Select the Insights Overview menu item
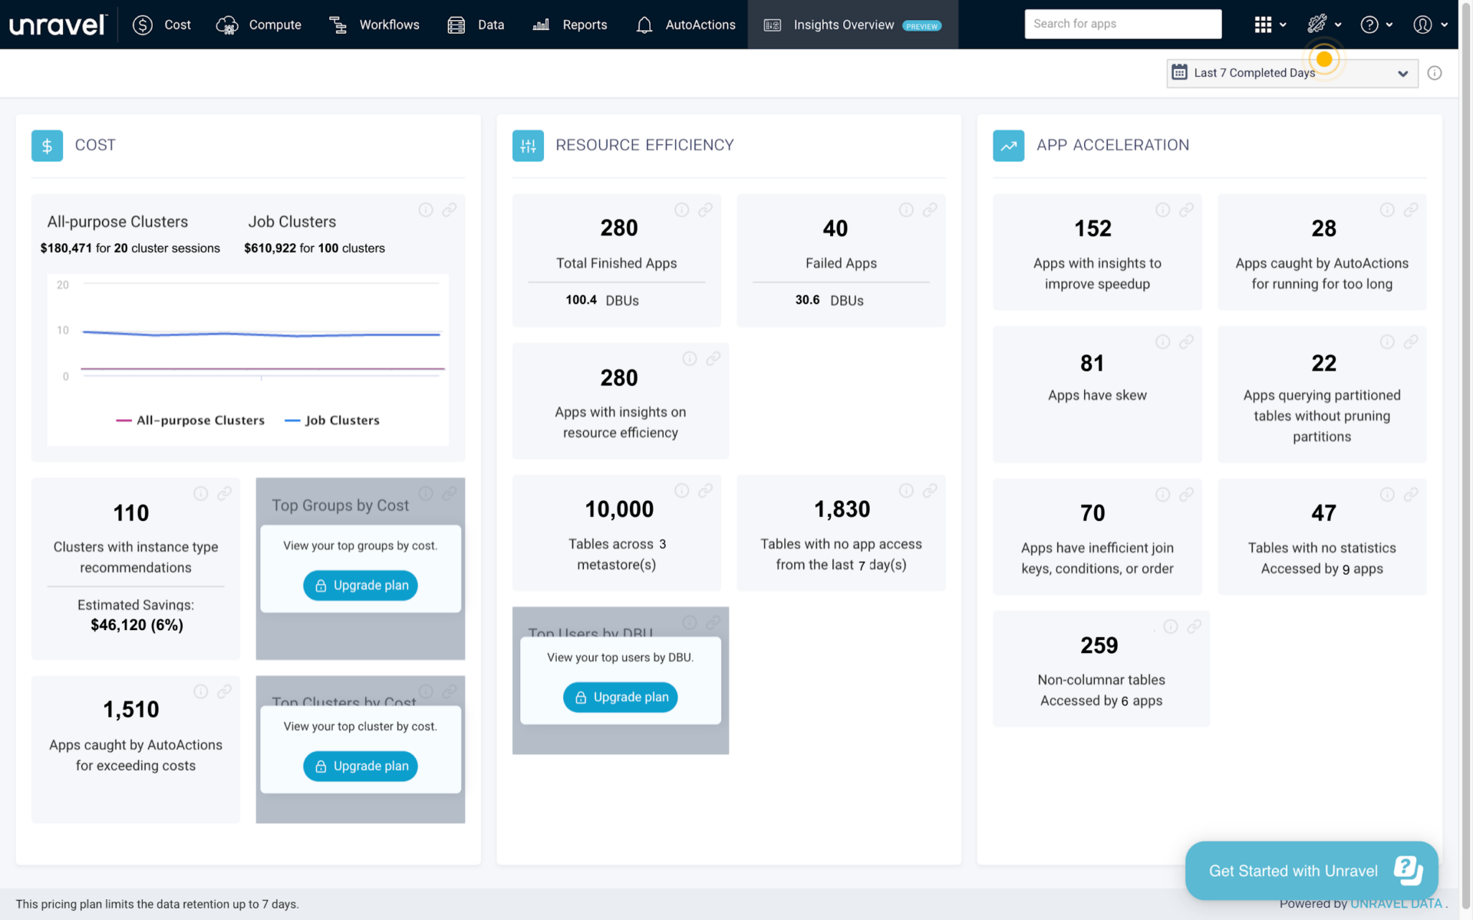 (844, 24)
